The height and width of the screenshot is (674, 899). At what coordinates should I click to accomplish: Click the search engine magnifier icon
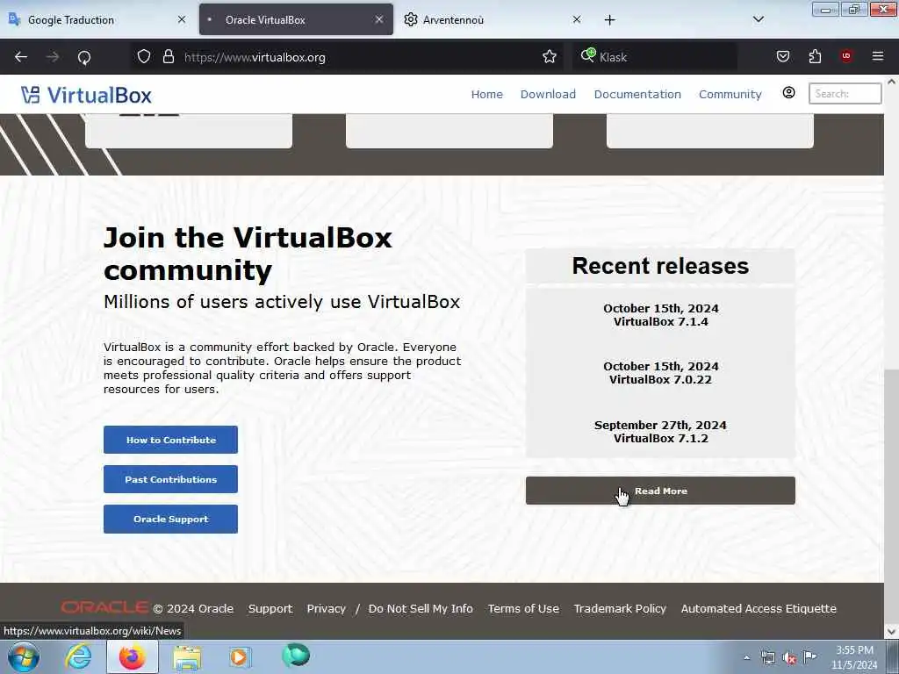pos(587,55)
